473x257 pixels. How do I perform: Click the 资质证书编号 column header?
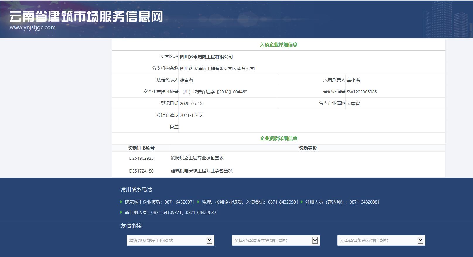click(141, 148)
